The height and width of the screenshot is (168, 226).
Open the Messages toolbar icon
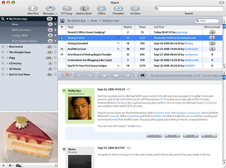(50, 9)
